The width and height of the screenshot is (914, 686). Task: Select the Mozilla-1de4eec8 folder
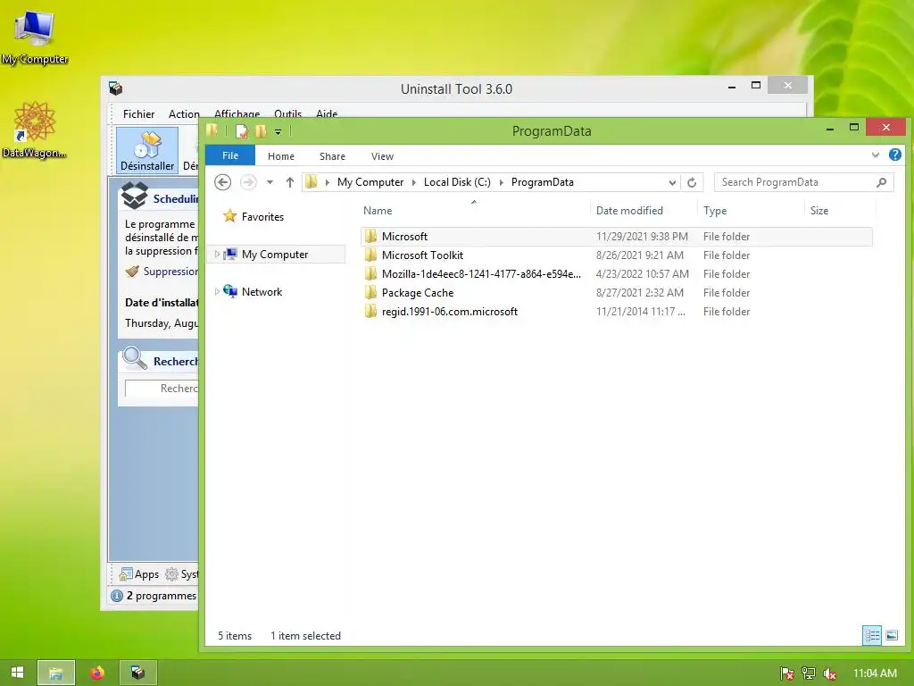[x=616, y=273]
